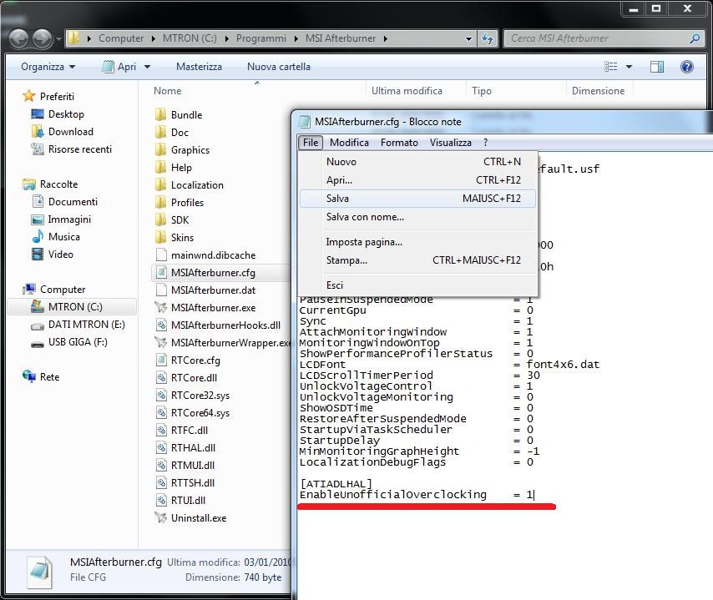Click the Documenti library icon
Image resolution: width=713 pixels, height=600 pixels.
[x=38, y=201]
